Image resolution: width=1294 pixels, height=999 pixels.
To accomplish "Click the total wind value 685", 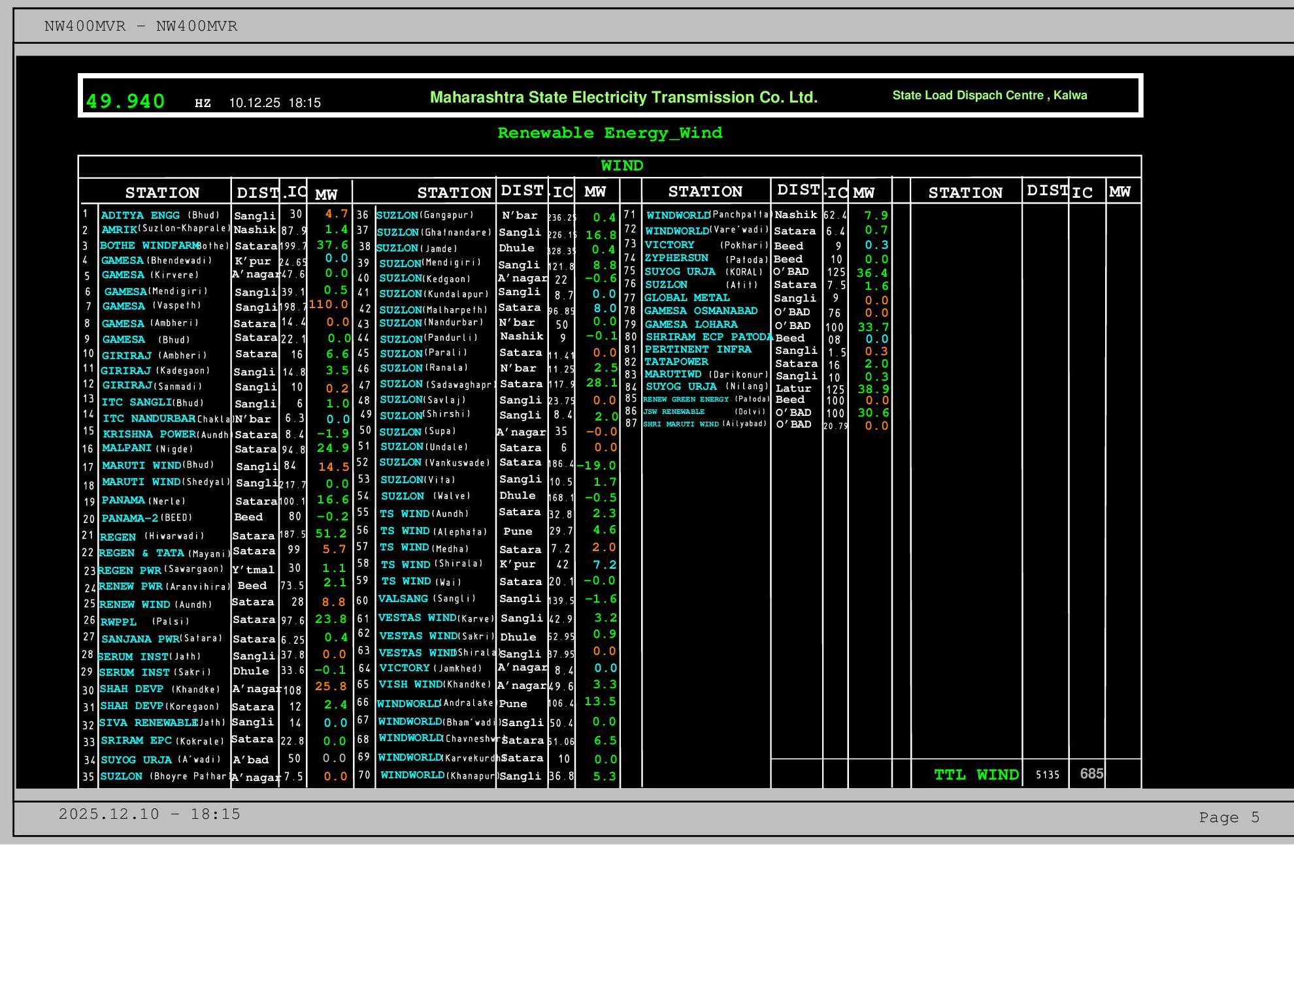I will [1091, 774].
